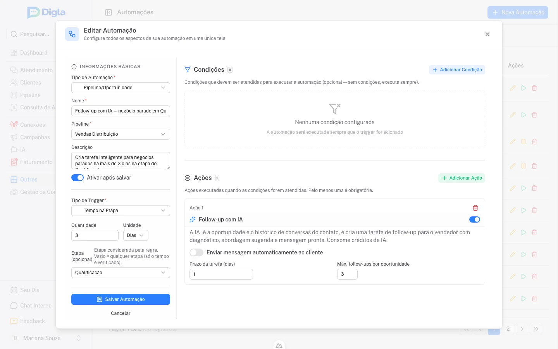
Task: Collapse the sidebar using the panel icon
Action: [108, 12]
